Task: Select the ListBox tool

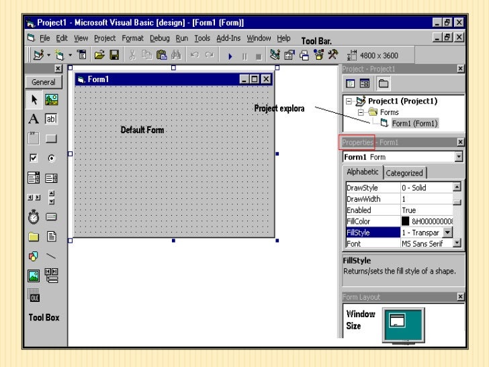Action: (x=52, y=178)
